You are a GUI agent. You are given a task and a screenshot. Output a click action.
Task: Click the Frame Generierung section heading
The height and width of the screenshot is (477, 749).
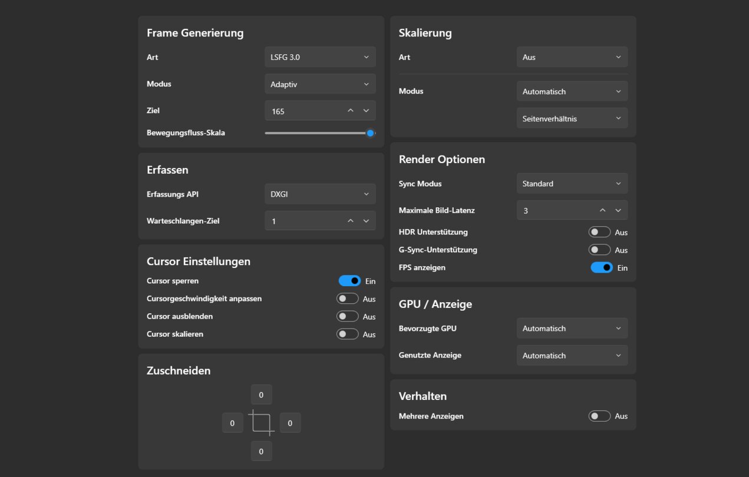point(195,33)
